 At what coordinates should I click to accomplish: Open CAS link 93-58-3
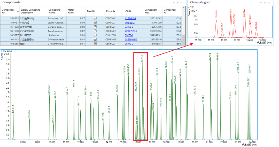(129, 27)
